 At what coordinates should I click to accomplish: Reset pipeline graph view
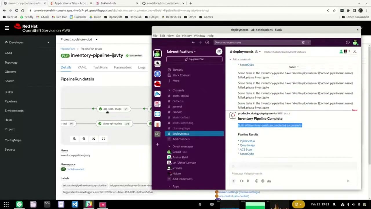[x=103, y=139]
